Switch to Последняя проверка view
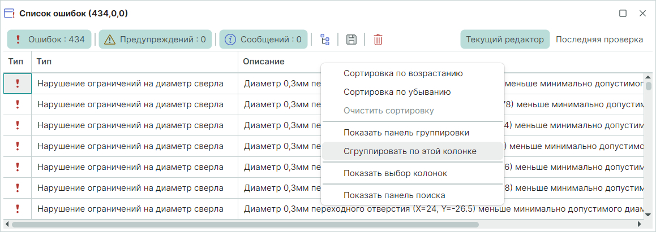The image size is (656, 232). coord(599,40)
